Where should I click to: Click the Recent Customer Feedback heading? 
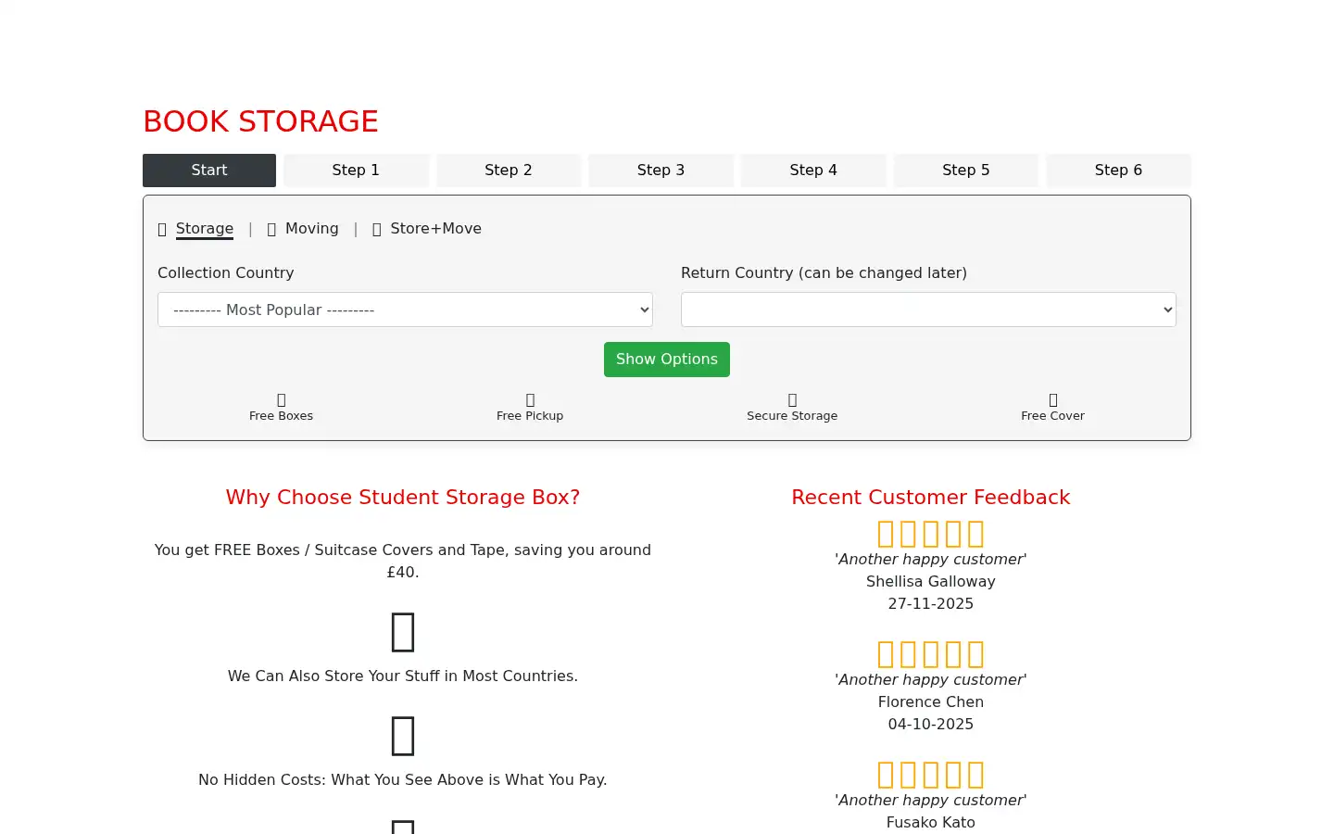tap(931, 498)
